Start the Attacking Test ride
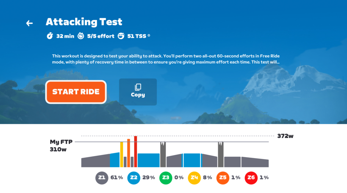This screenshot has width=347, height=193. 76,92
